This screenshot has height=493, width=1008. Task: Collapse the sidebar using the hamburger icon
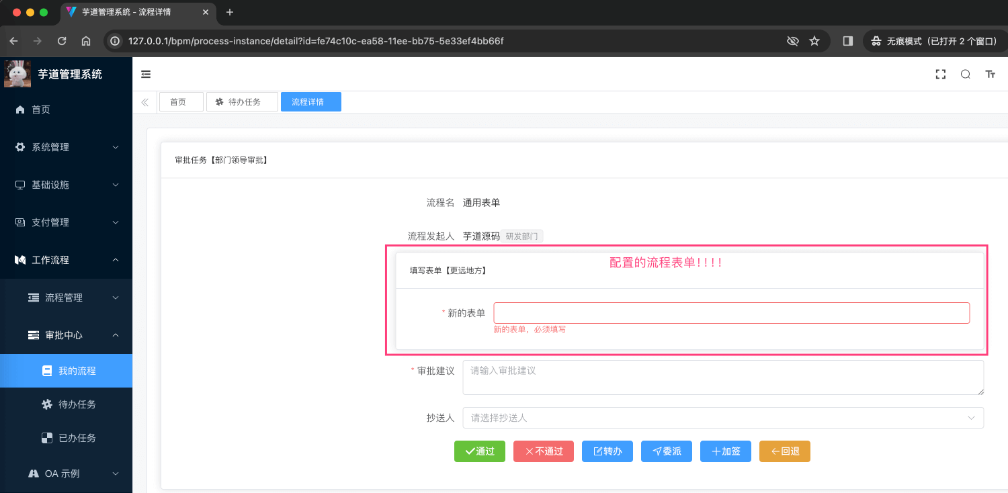coord(146,74)
